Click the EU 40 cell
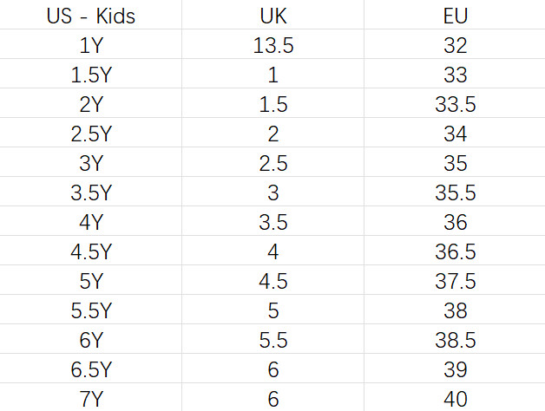The width and height of the screenshot is (545, 411). tap(455, 399)
